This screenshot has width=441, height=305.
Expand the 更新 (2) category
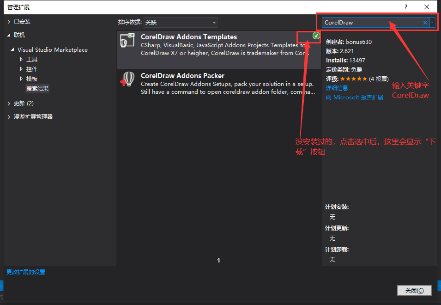(9, 103)
